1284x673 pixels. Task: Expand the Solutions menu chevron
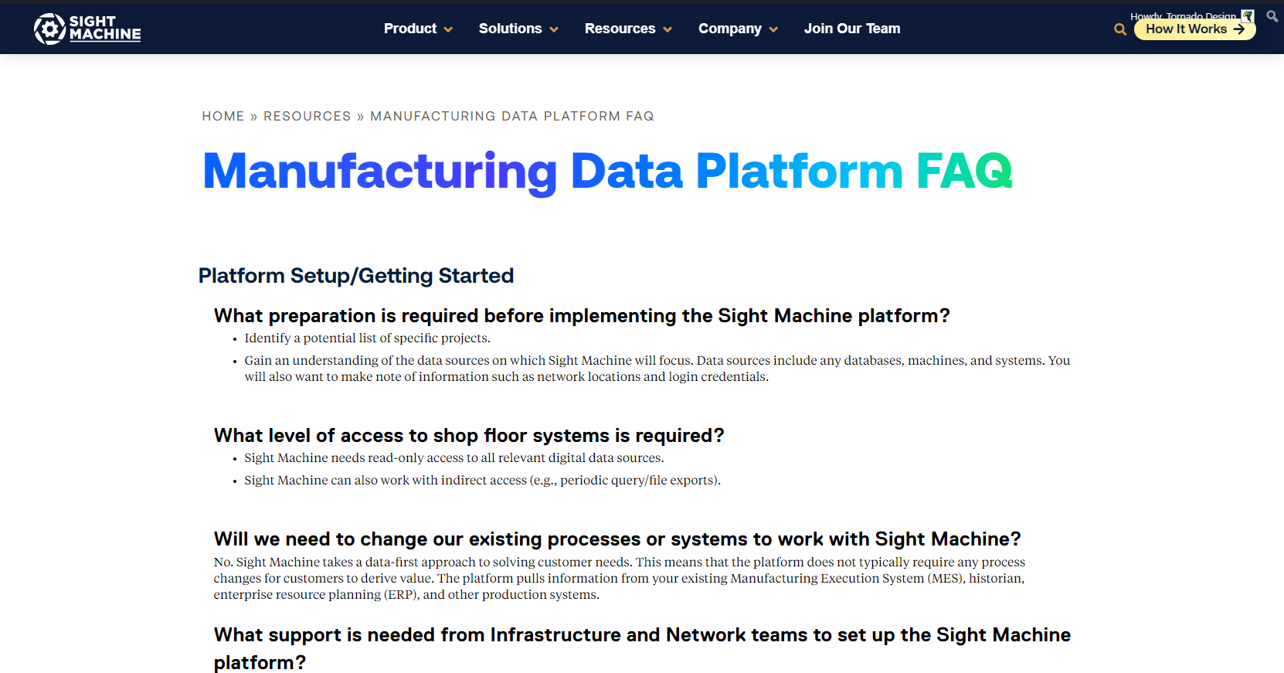pyautogui.click(x=554, y=29)
